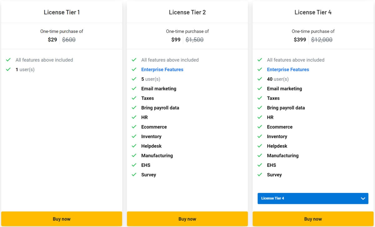This screenshot has height=227, width=375.
Task: Click the checkmark beside Manufacturing in Tier 4
Action: click(260, 155)
